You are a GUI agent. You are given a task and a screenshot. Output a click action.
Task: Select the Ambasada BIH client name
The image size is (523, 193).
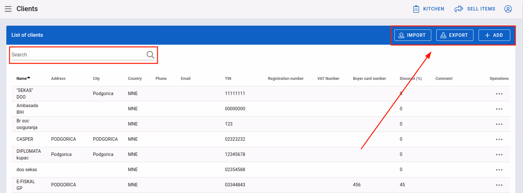(27, 109)
